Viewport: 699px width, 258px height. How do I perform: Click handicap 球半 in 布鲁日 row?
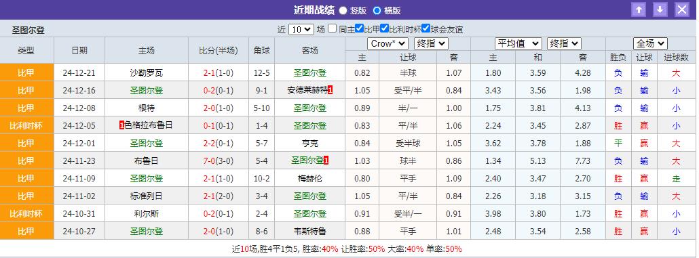point(407,161)
